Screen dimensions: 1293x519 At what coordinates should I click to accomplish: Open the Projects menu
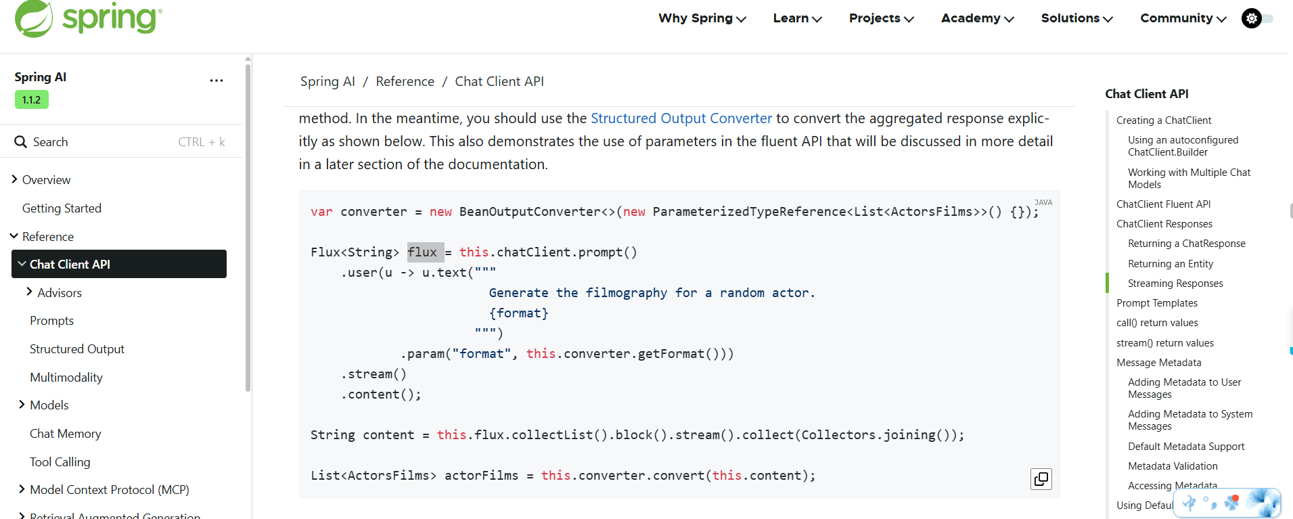point(882,18)
